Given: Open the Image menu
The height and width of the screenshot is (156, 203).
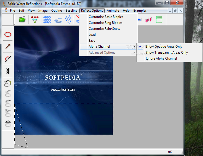Looking at the screenshot, I should 43,11.
